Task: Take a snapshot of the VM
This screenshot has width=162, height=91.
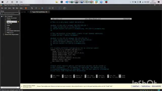Action: pyautogui.click(x=36, y=8)
